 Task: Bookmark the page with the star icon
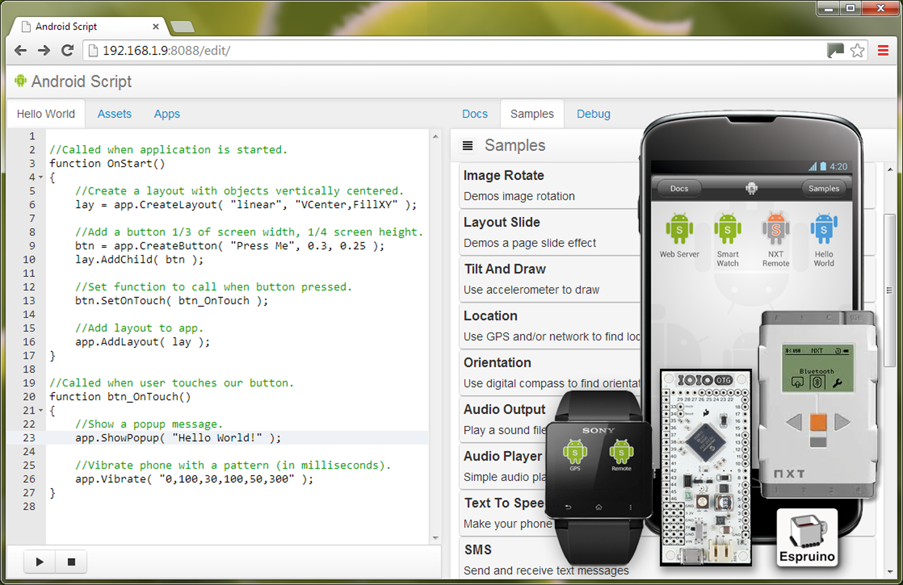[x=857, y=50]
